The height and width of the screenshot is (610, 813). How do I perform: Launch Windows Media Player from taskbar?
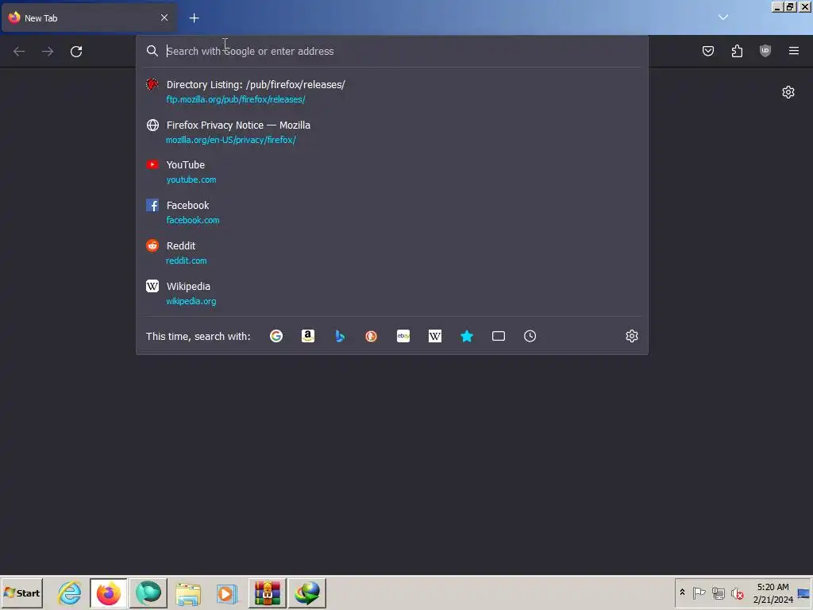pos(226,593)
